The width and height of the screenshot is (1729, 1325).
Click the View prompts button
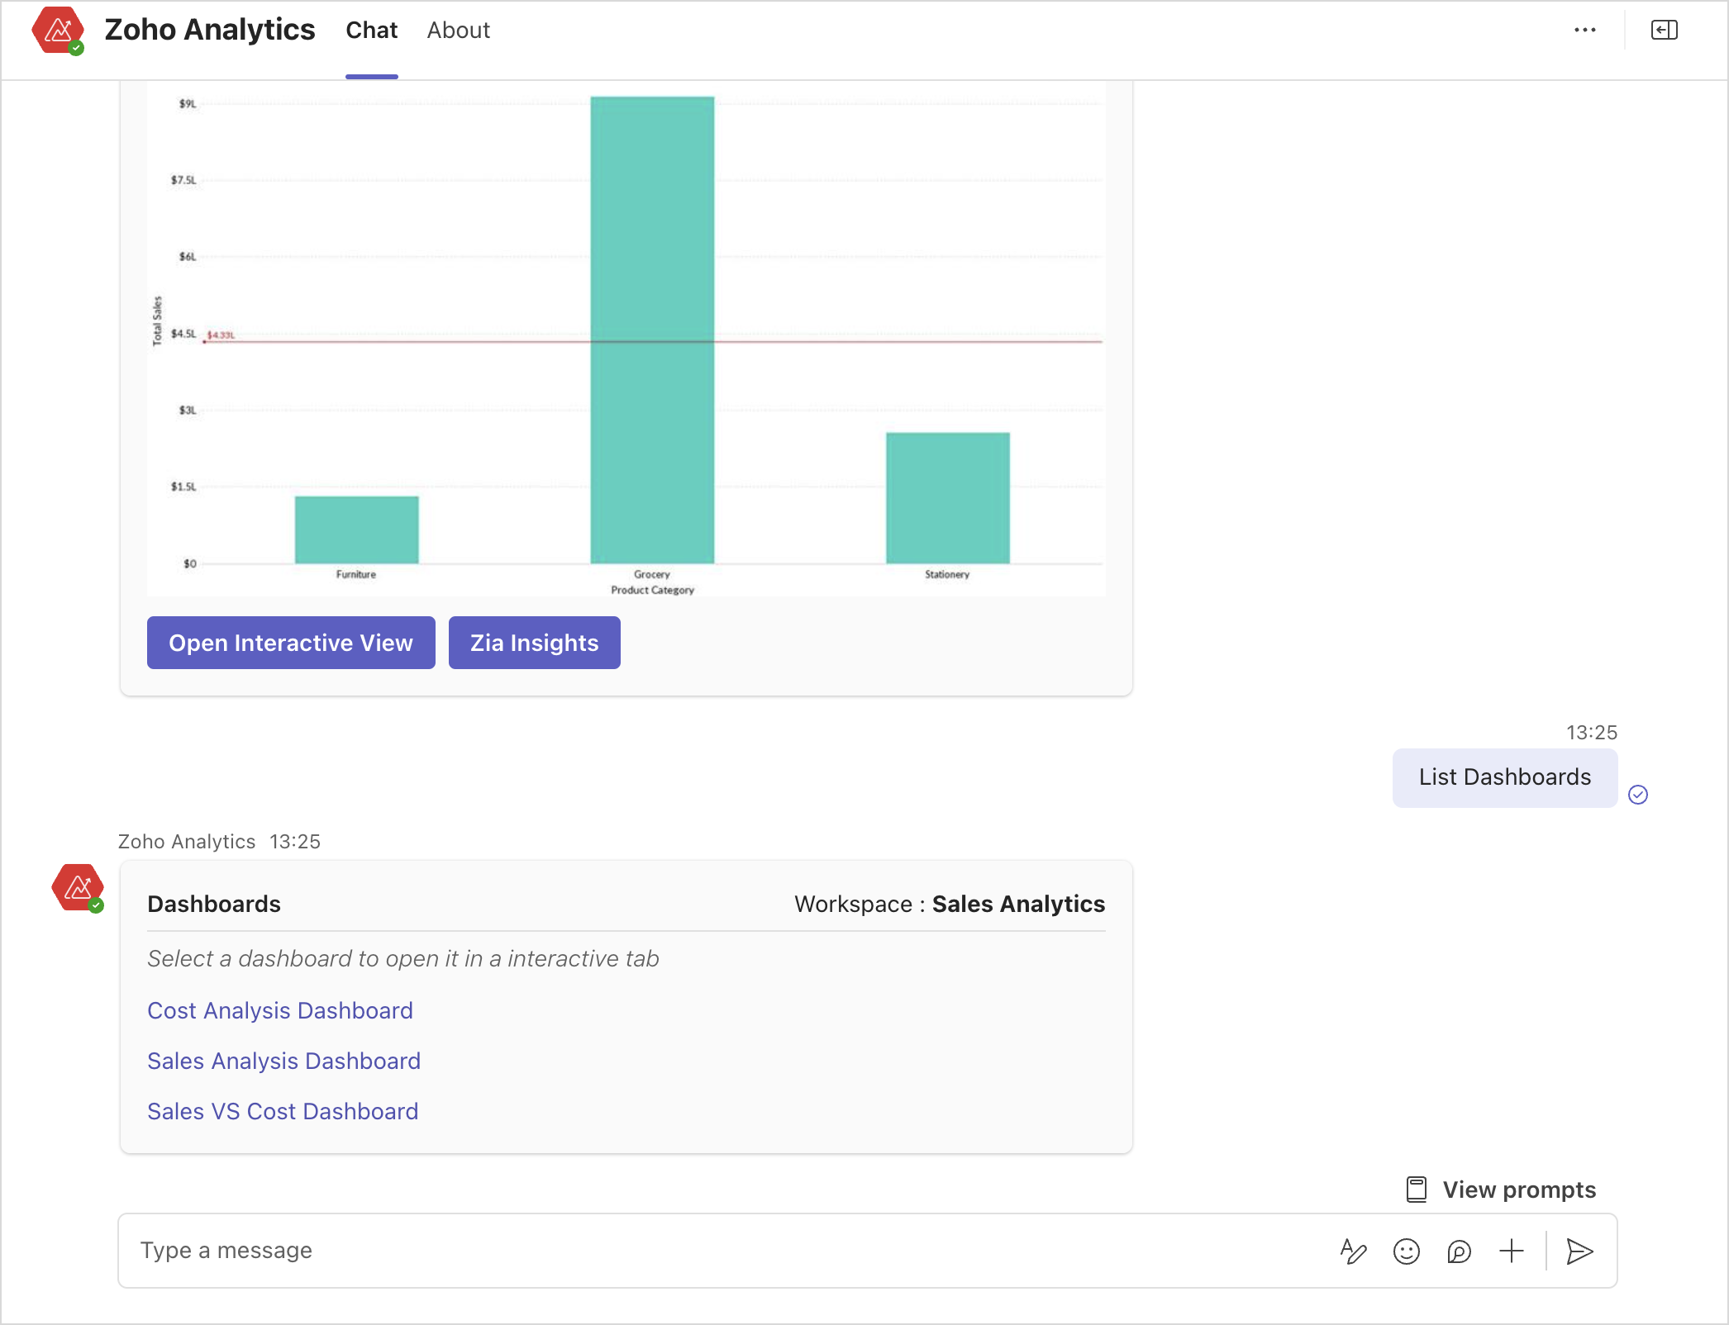[x=1500, y=1190]
